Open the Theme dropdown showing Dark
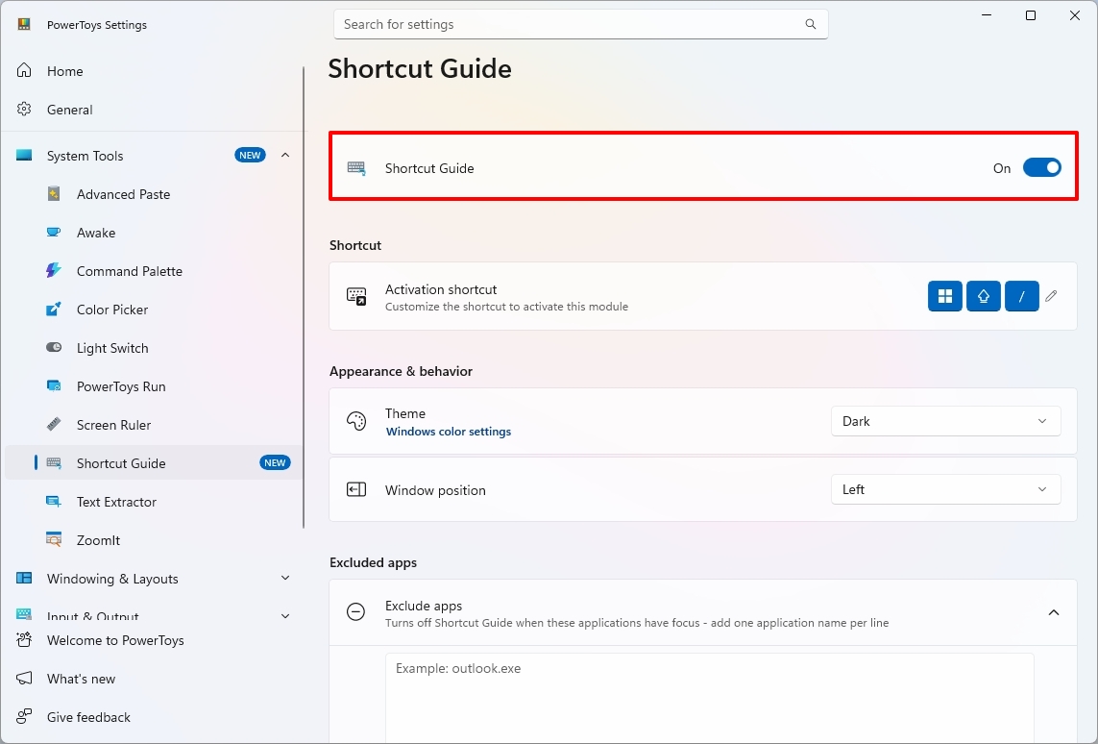This screenshot has height=744, width=1098. click(946, 421)
